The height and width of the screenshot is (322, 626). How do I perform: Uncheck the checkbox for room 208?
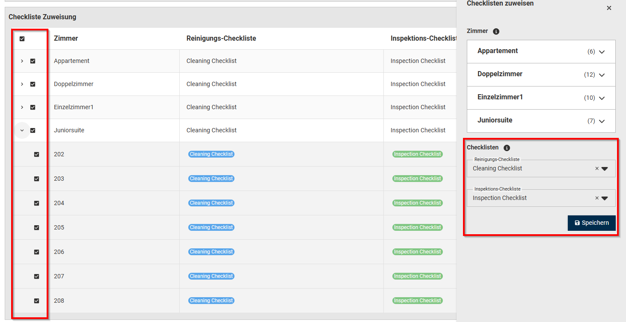tap(36, 301)
